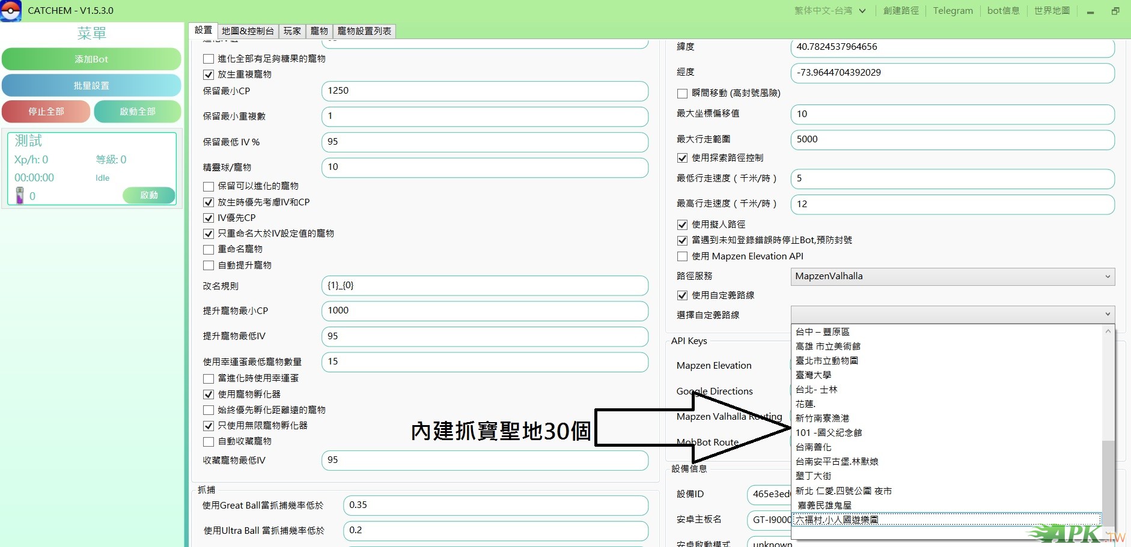This screenshot has height=547, width=1131.
Task: Choose 101 -國父紀念館 route option
Action: tap(828, 433)
